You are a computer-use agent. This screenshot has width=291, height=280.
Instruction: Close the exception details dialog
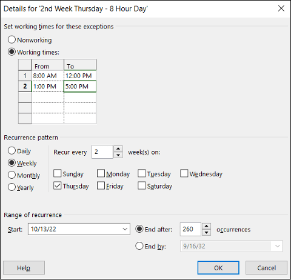pos(281,8)
